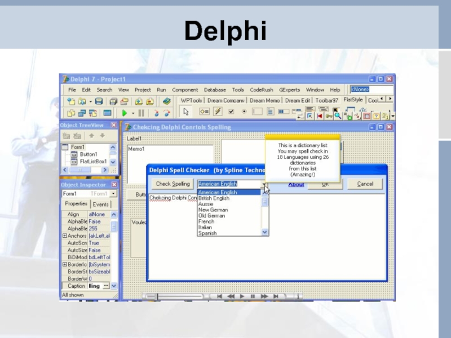Click the yellow question mark toolbar icon
The width and height of the screenshot is (451, 338).
(x=376, y=116)
